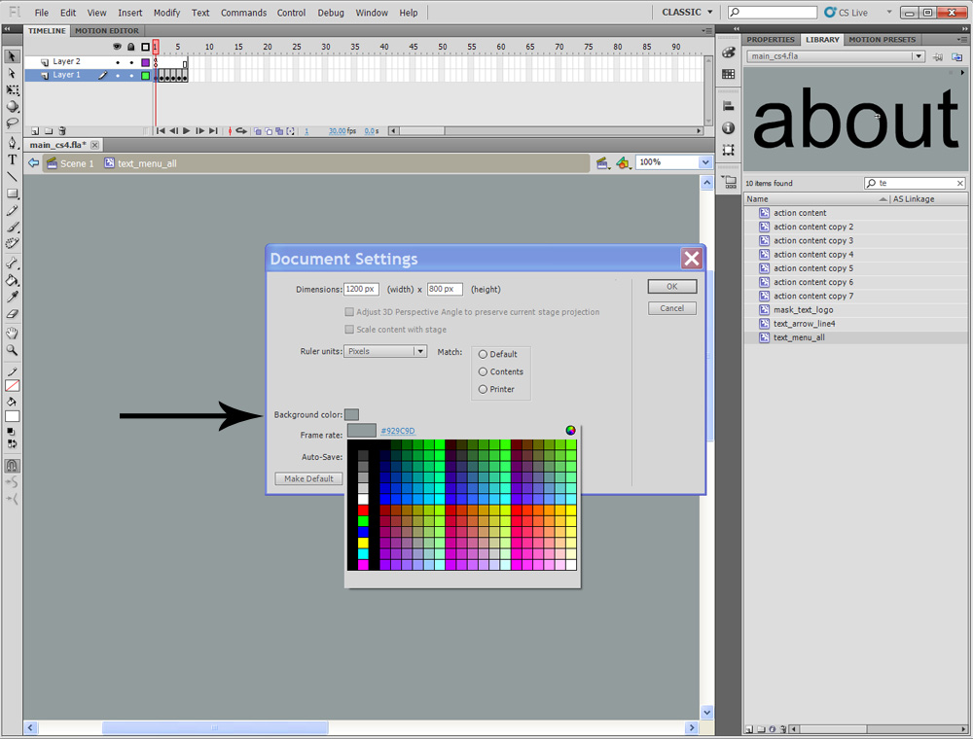Choose the Paint Bucket tool
Viewport: 973px width, 739px height.
[13, 280]
